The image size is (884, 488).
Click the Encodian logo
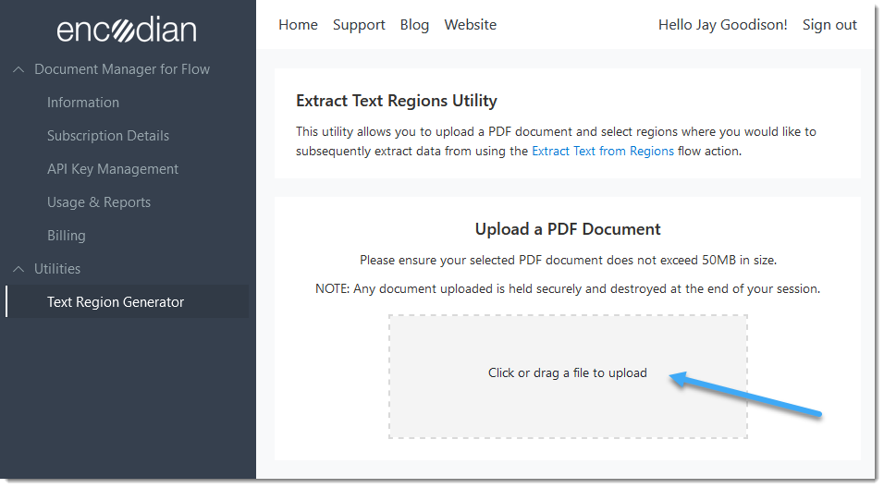point(127,30)
